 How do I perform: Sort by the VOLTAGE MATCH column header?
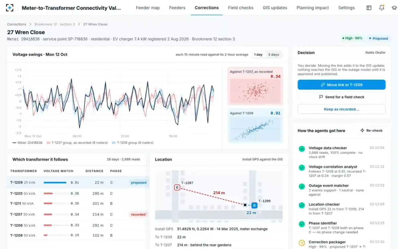pos(58,171)
